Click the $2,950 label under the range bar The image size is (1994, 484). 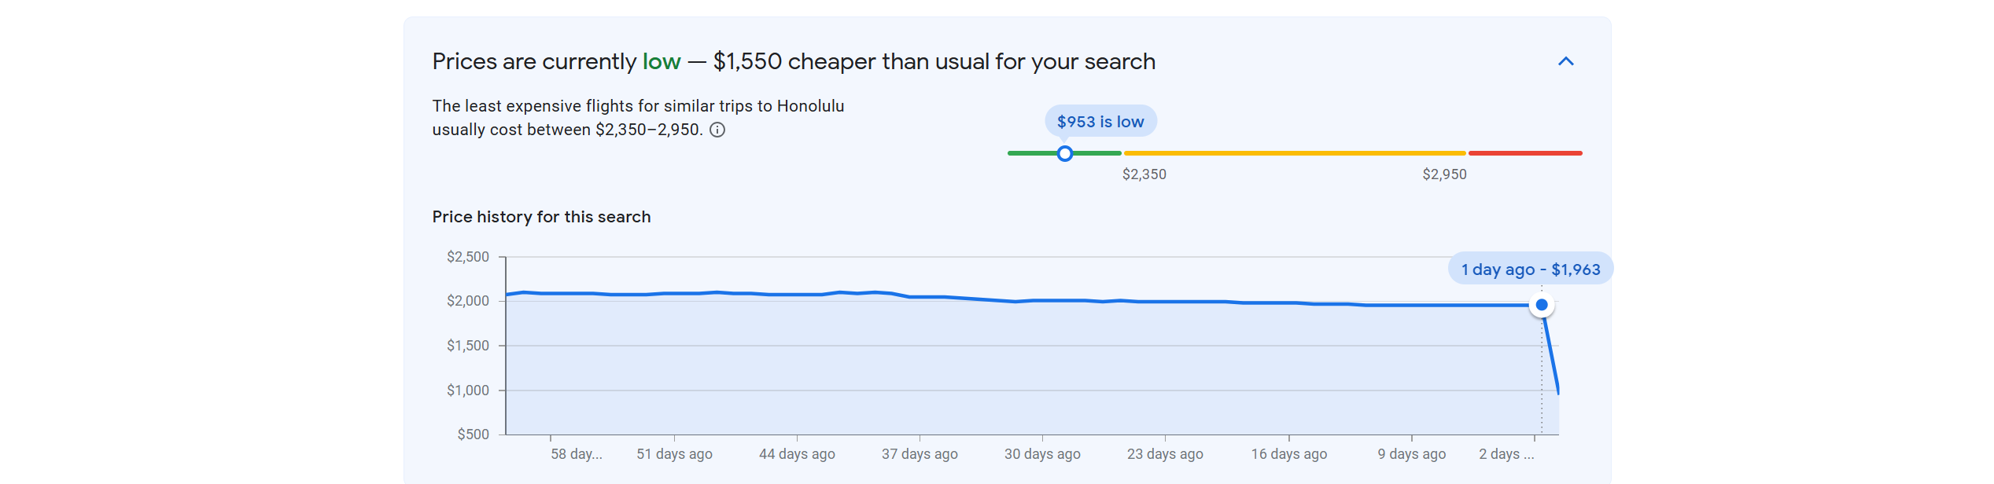1444,174
